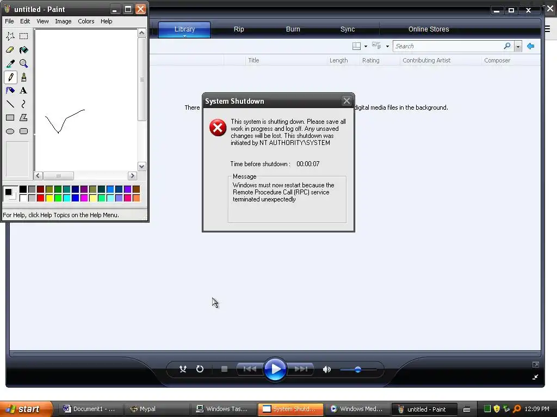
Task: Open Paint's Colors menu
Action: [86, 21]
